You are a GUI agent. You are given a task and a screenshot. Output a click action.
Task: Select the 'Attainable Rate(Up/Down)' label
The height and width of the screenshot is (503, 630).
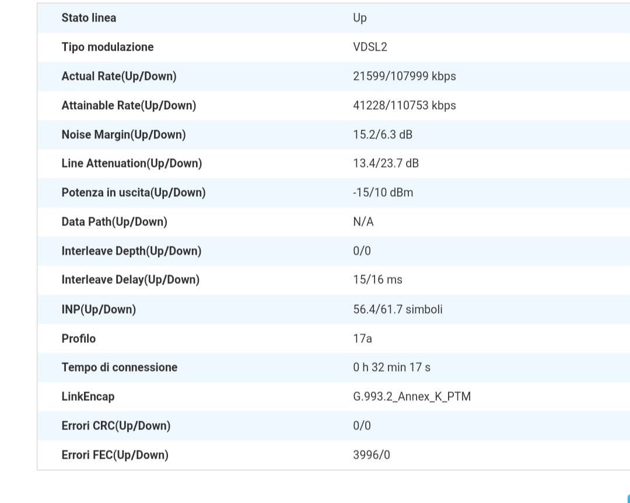click(128, 106)
